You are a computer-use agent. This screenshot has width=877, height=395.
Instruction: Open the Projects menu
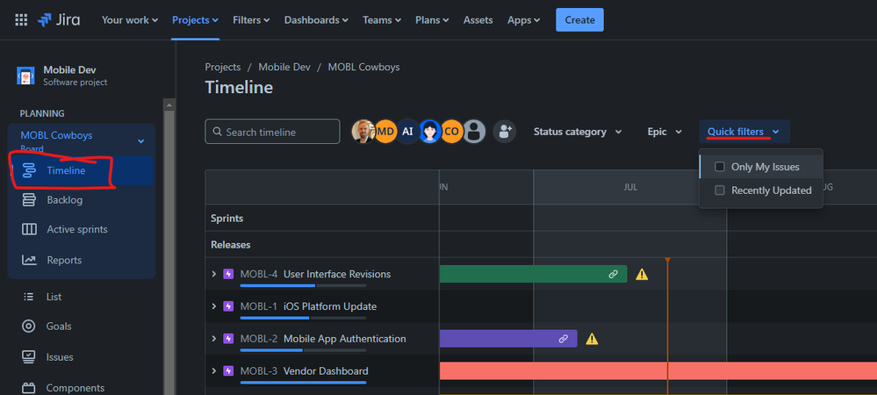(195, 20)
